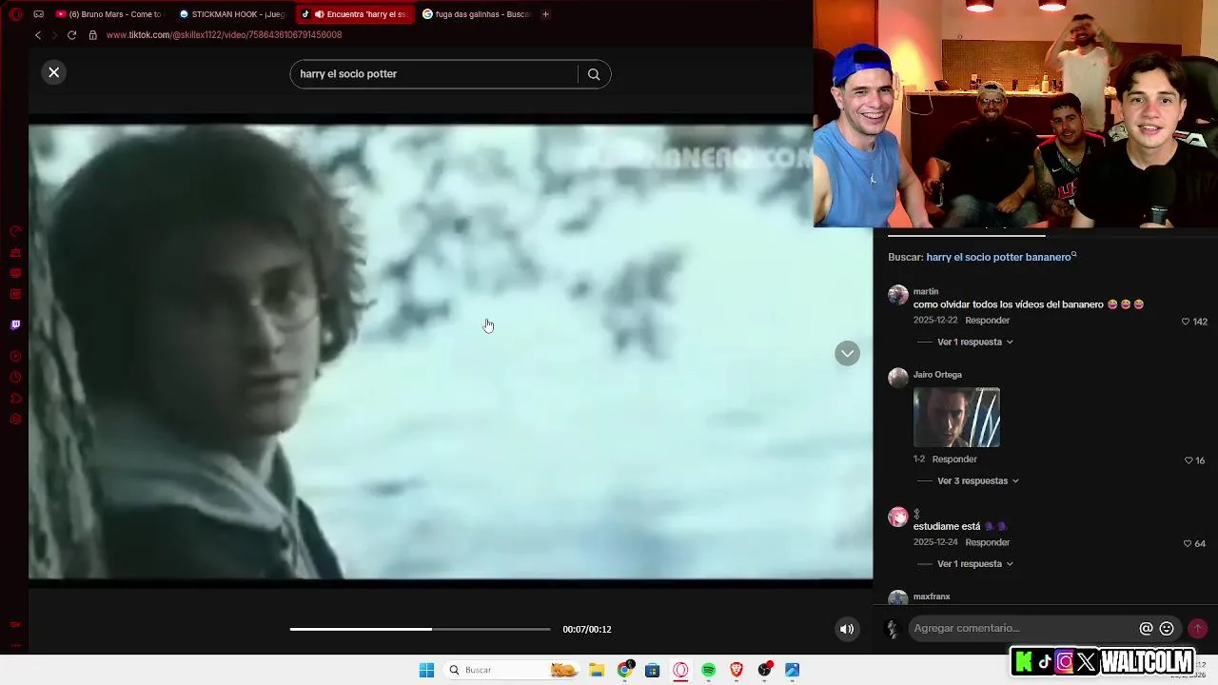This screenshot has width=1218, height=685.
Task: Like the 'estudiame está' comment with 64 likes
Action: [x=1188, y=543]
